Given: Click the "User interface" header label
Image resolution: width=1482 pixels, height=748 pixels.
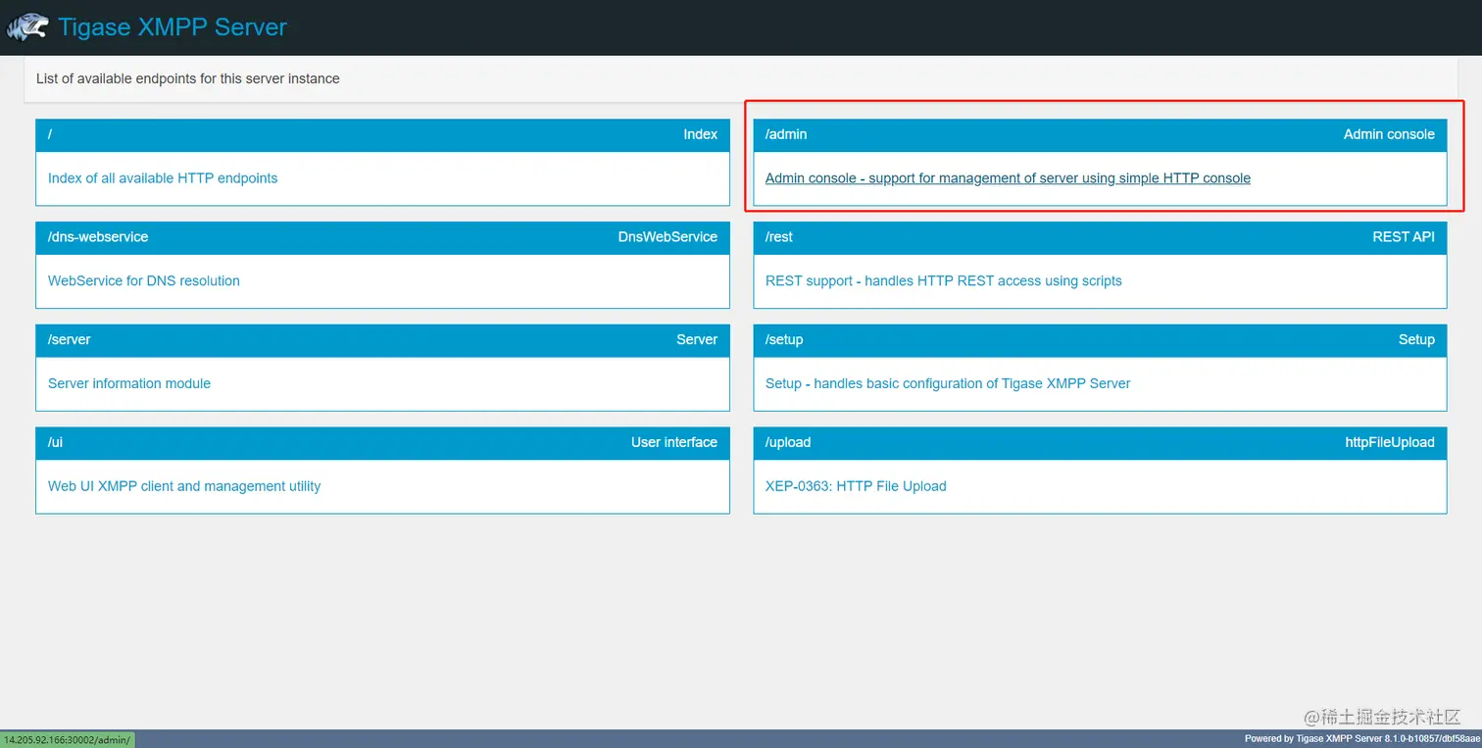Looking at the screenshot, I should click(674, 443).
